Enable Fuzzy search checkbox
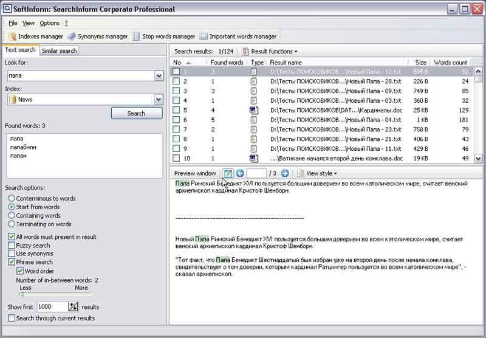 [x=12, y=245]
